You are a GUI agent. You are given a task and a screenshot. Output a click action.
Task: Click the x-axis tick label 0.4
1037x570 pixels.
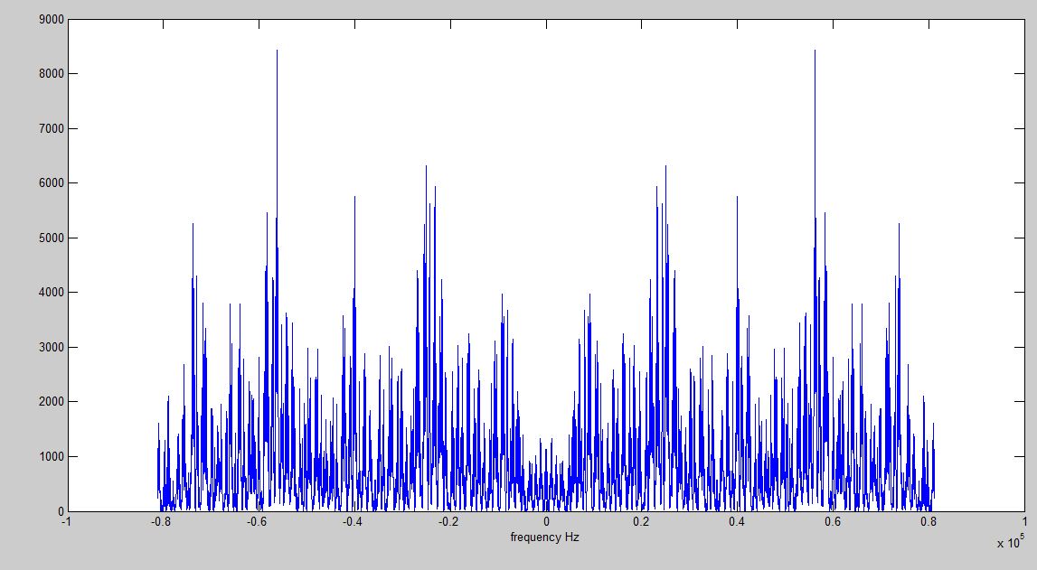click(x=737, y=522)
